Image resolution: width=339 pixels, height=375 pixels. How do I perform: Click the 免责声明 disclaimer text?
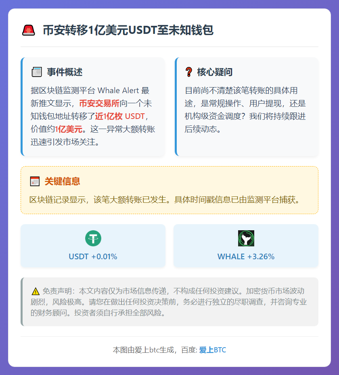[168, 302]
